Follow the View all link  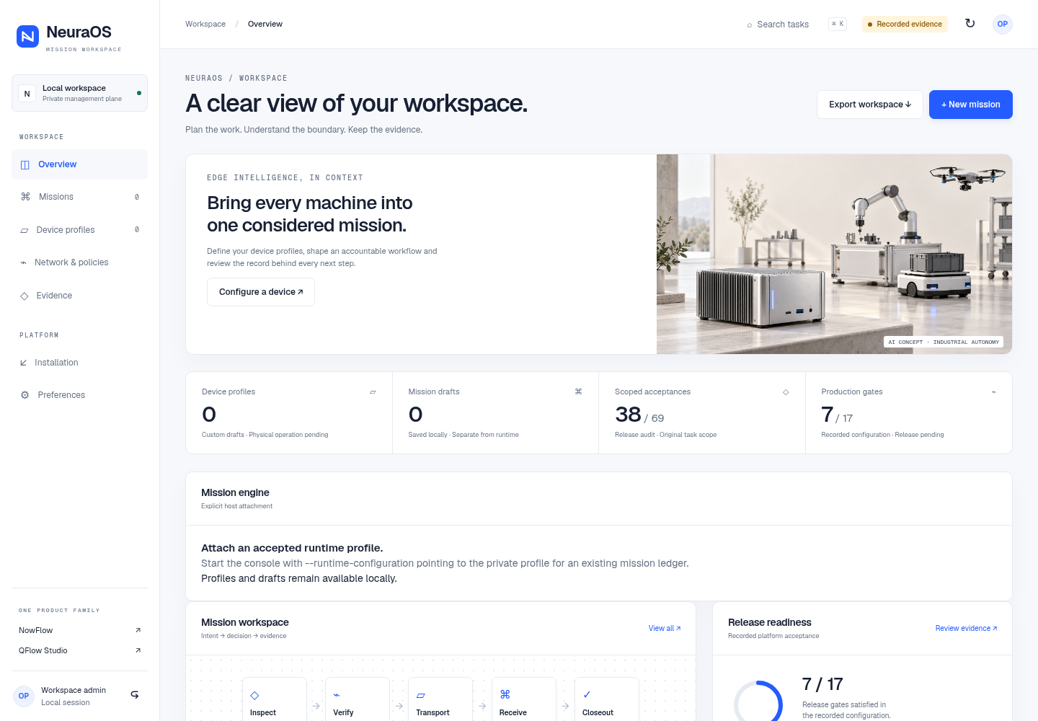pos(665,629)
